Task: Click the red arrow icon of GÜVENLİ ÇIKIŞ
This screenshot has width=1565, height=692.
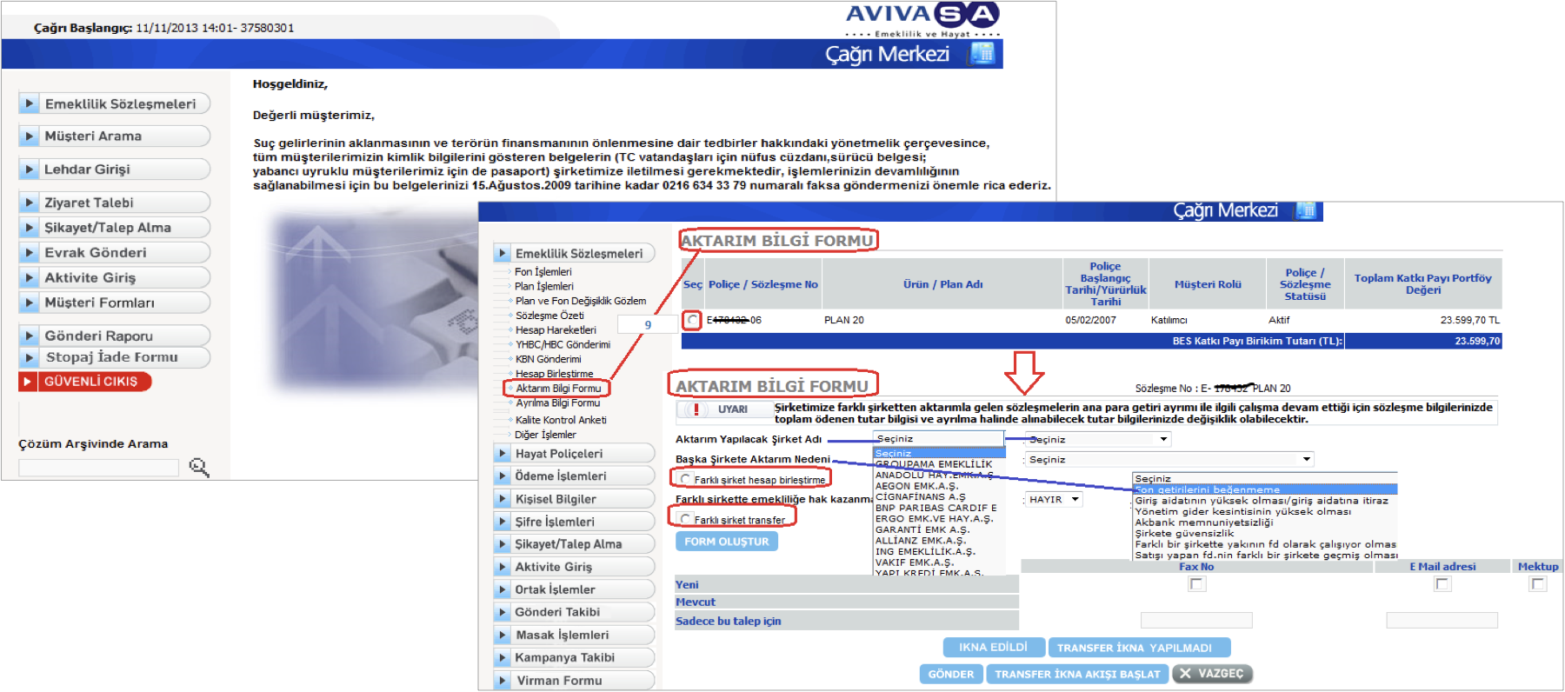Action: [28, 382]
